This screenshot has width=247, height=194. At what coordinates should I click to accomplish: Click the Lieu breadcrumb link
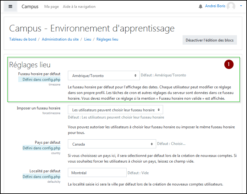[88, 39]
